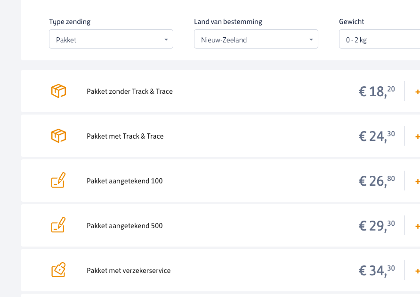This screenshot has height=297, width=420.
Task: Click the padlock icon for Pakket met verzekerservice
Action: [58, 270]
